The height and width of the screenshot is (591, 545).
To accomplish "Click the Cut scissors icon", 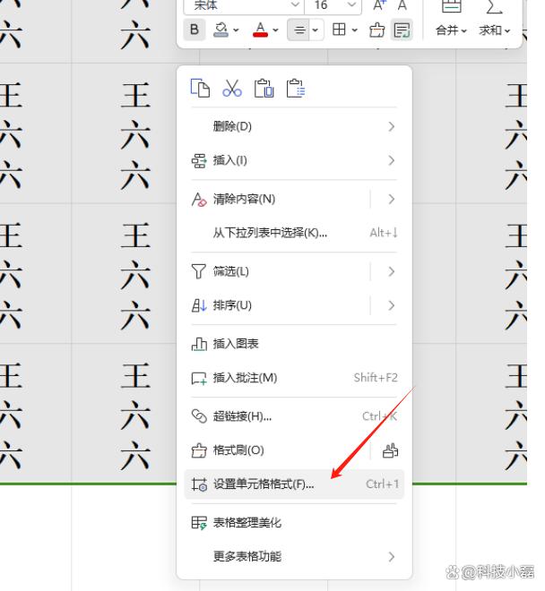I will [x=232, y=89].
